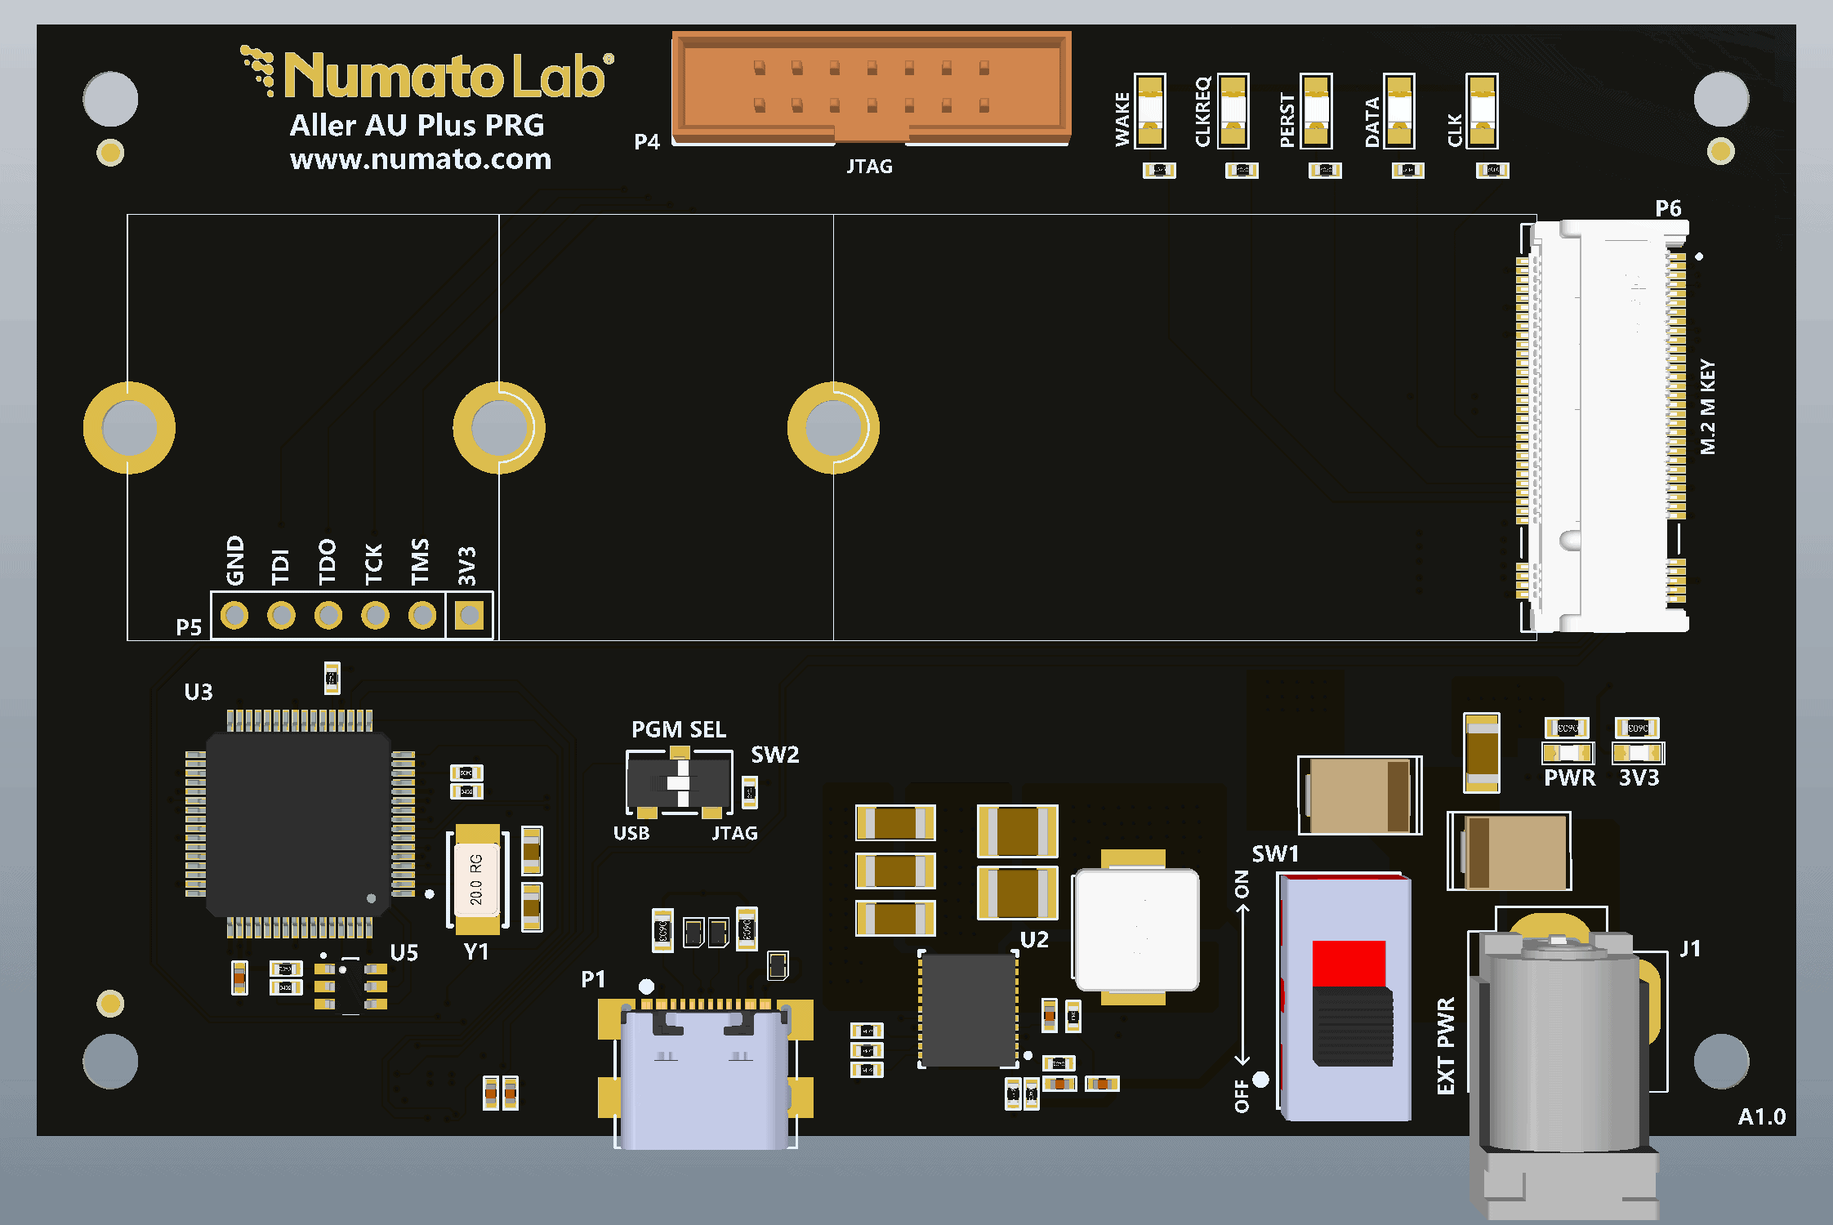Image resolution: width=1833 pixels, height=1225 pixels.
Task: Click the WAKE indicator LED
Action: 1149,110
